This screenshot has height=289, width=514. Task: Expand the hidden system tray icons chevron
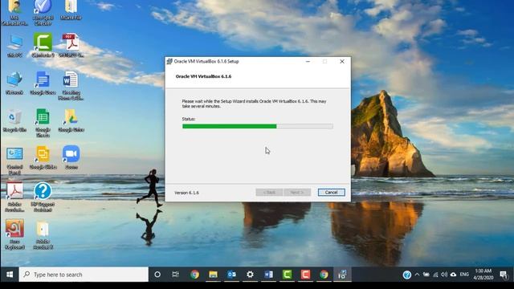[417, 275]
